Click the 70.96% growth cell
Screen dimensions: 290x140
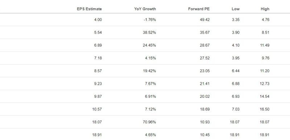(x=149, y=122)
